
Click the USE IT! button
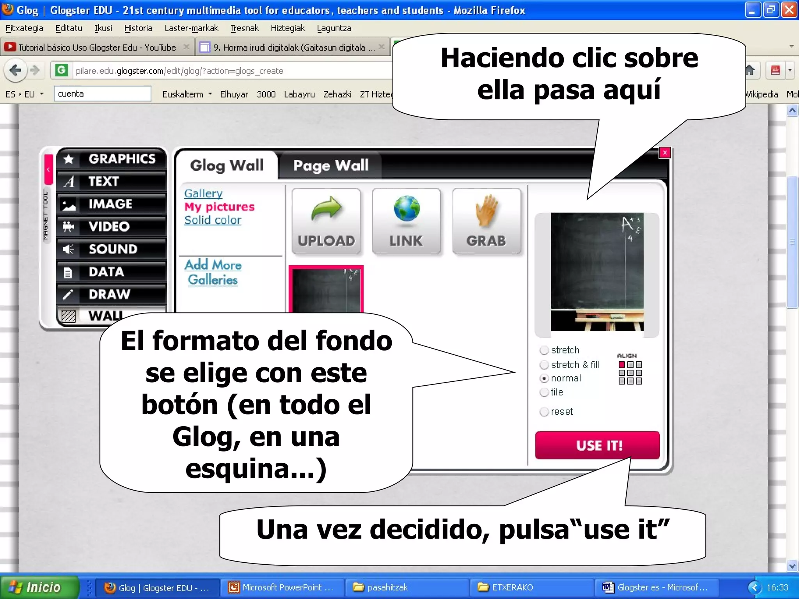pyautogui.click(x=597, y=445)
